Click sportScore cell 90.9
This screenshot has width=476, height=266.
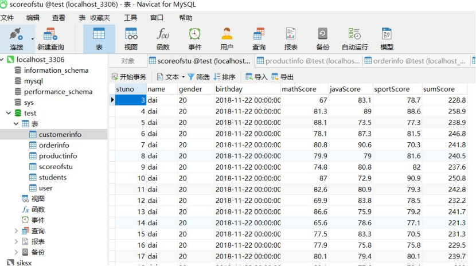click(x=397, y=178)
